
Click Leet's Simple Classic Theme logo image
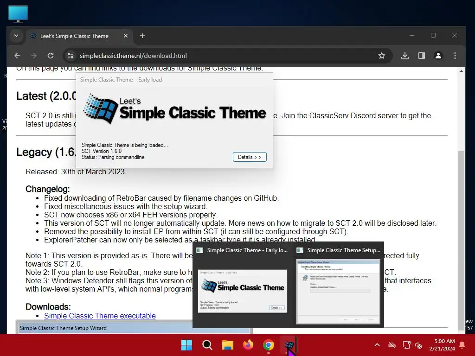tap(174, 109)
